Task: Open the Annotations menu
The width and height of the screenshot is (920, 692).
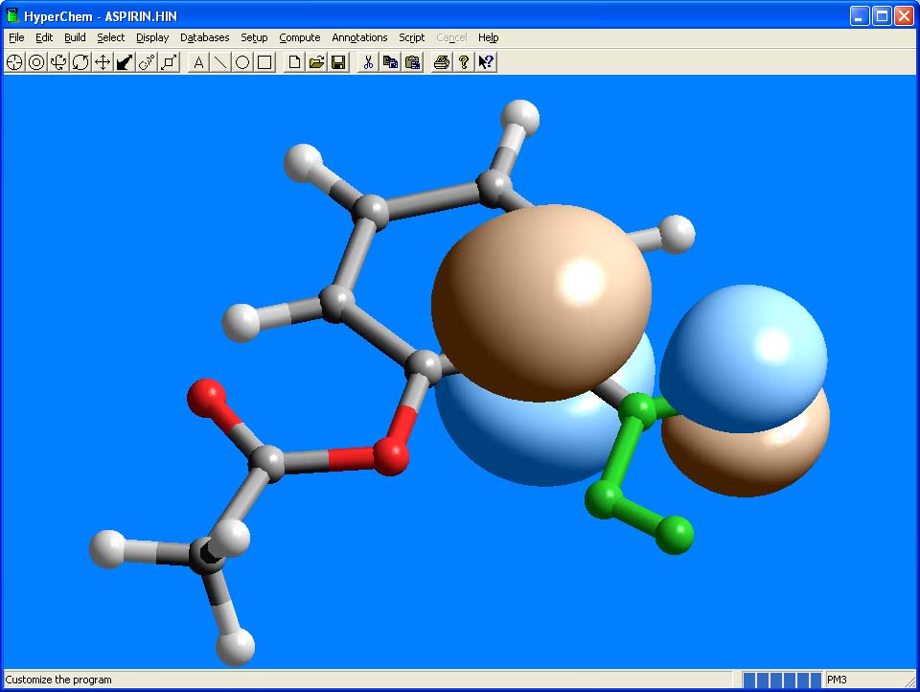Action: click(359, 37)
